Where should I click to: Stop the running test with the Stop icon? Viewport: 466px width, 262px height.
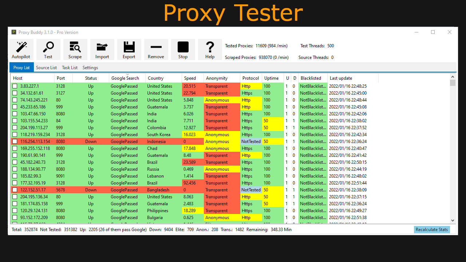[x=183, y=49]
